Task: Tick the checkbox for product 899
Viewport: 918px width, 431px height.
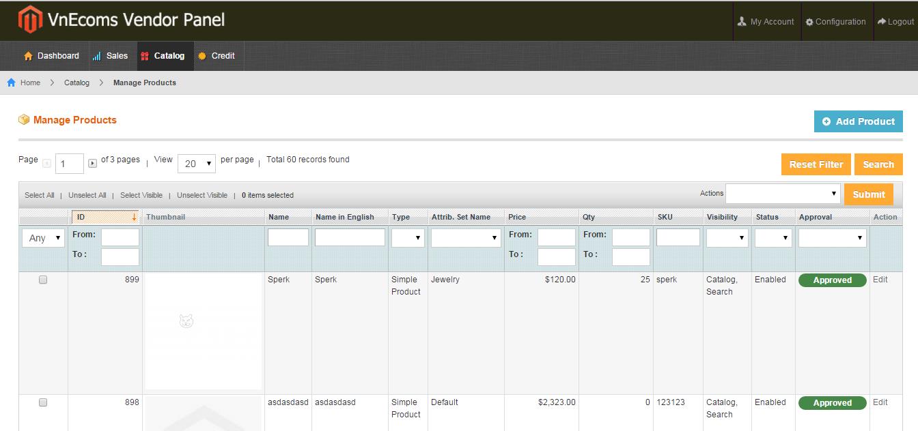Action: (43, 280)
